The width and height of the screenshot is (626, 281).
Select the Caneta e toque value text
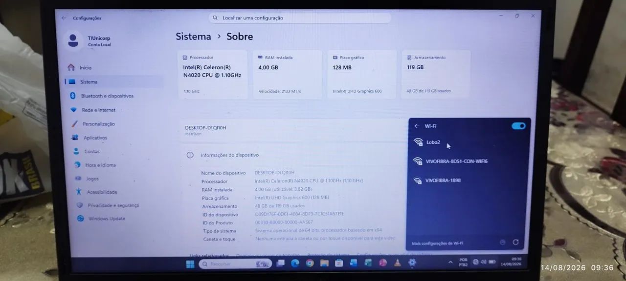325,239
